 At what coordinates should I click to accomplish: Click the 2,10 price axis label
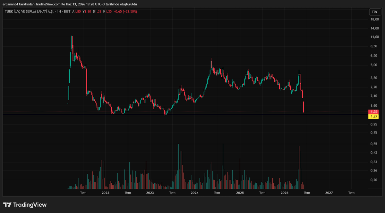[374, 96]
